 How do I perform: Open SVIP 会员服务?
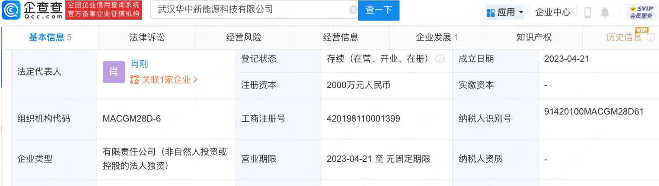[x=641, y=12]
